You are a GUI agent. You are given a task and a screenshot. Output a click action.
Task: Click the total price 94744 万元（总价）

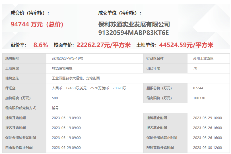pyautogui.click(x=37, y=24)
